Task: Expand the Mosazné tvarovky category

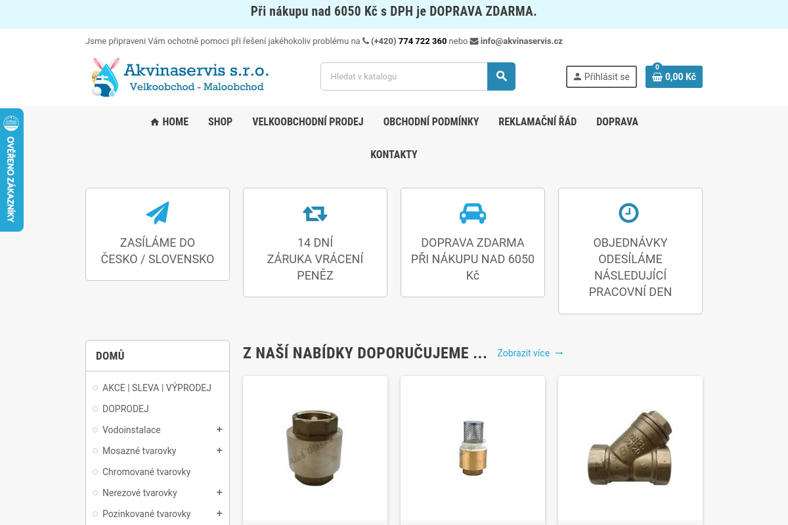Action: pos(219,451)
